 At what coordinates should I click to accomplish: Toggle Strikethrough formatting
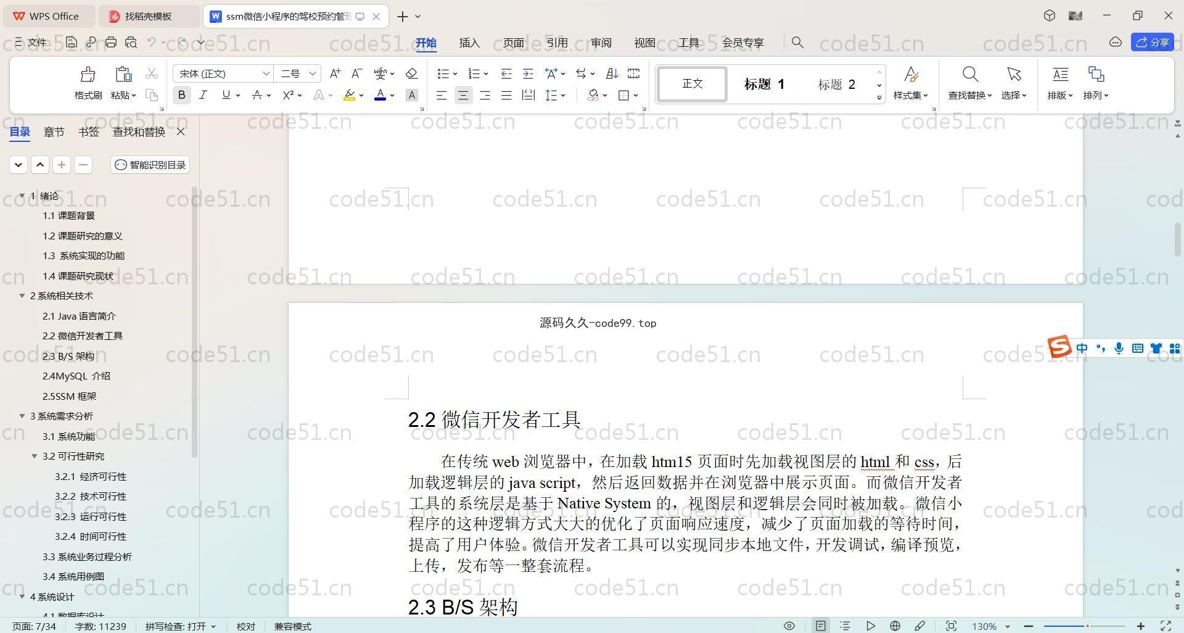[257, 95]
